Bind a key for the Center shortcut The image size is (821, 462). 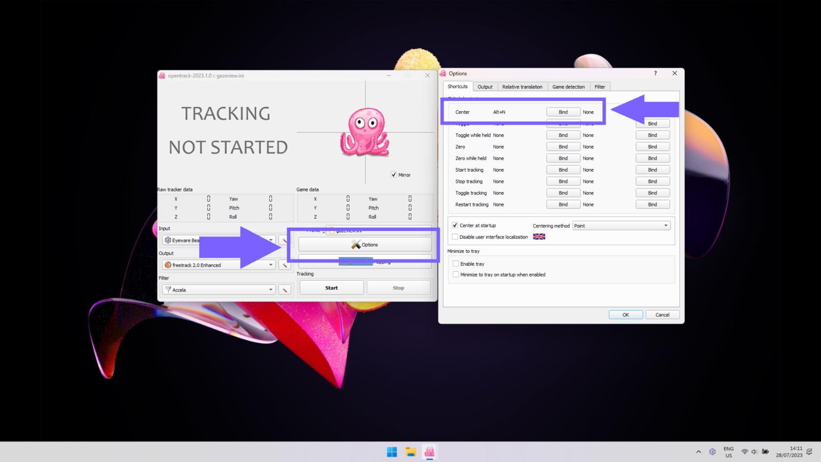point(563,112)
